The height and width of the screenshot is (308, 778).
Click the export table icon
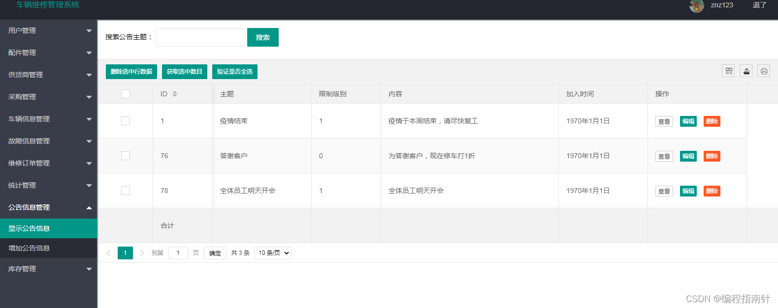(x=746, y=71)
